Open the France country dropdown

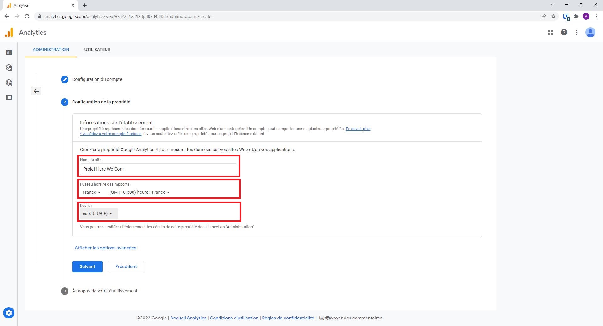[x=91, y=192]
